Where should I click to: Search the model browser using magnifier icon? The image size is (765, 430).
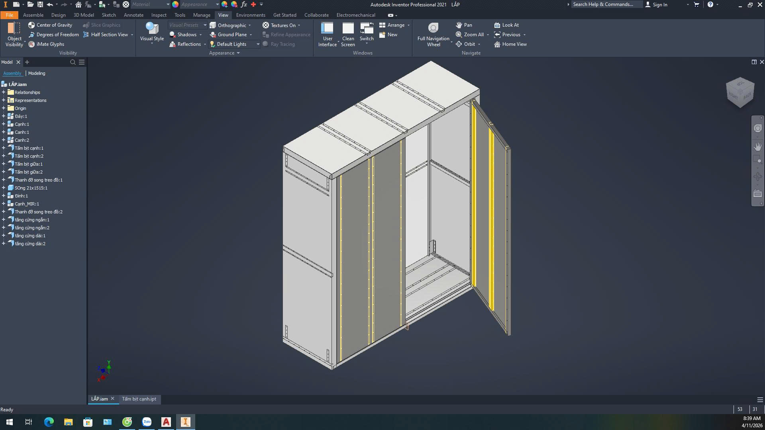pos(73,62)
